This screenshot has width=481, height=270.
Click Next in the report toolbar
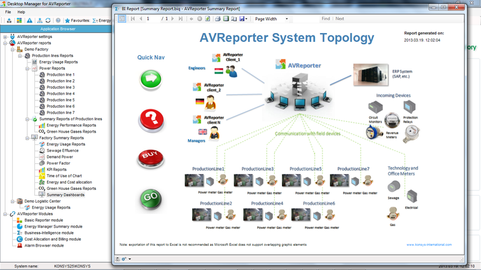340,18
